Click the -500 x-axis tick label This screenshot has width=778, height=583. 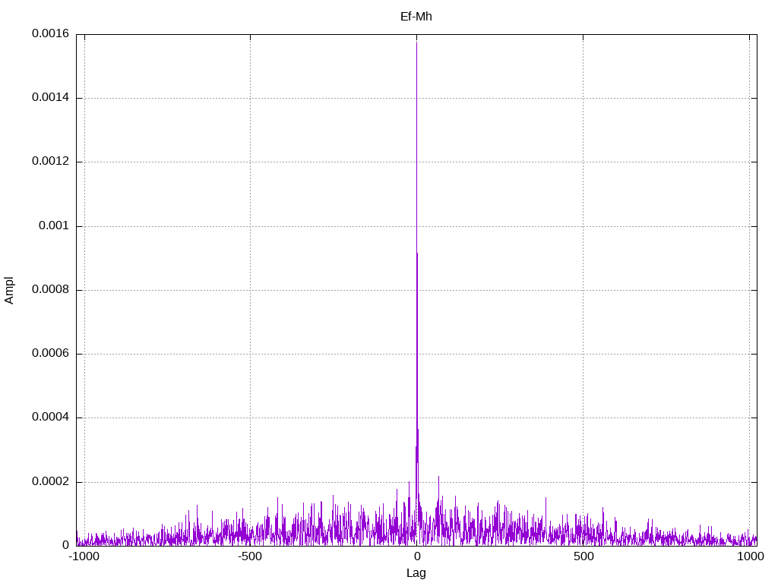(249, 556)
